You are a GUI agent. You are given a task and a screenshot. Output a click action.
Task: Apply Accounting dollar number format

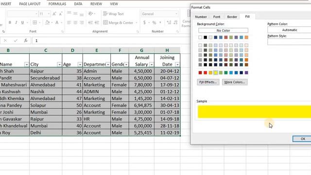pos(144,22)
